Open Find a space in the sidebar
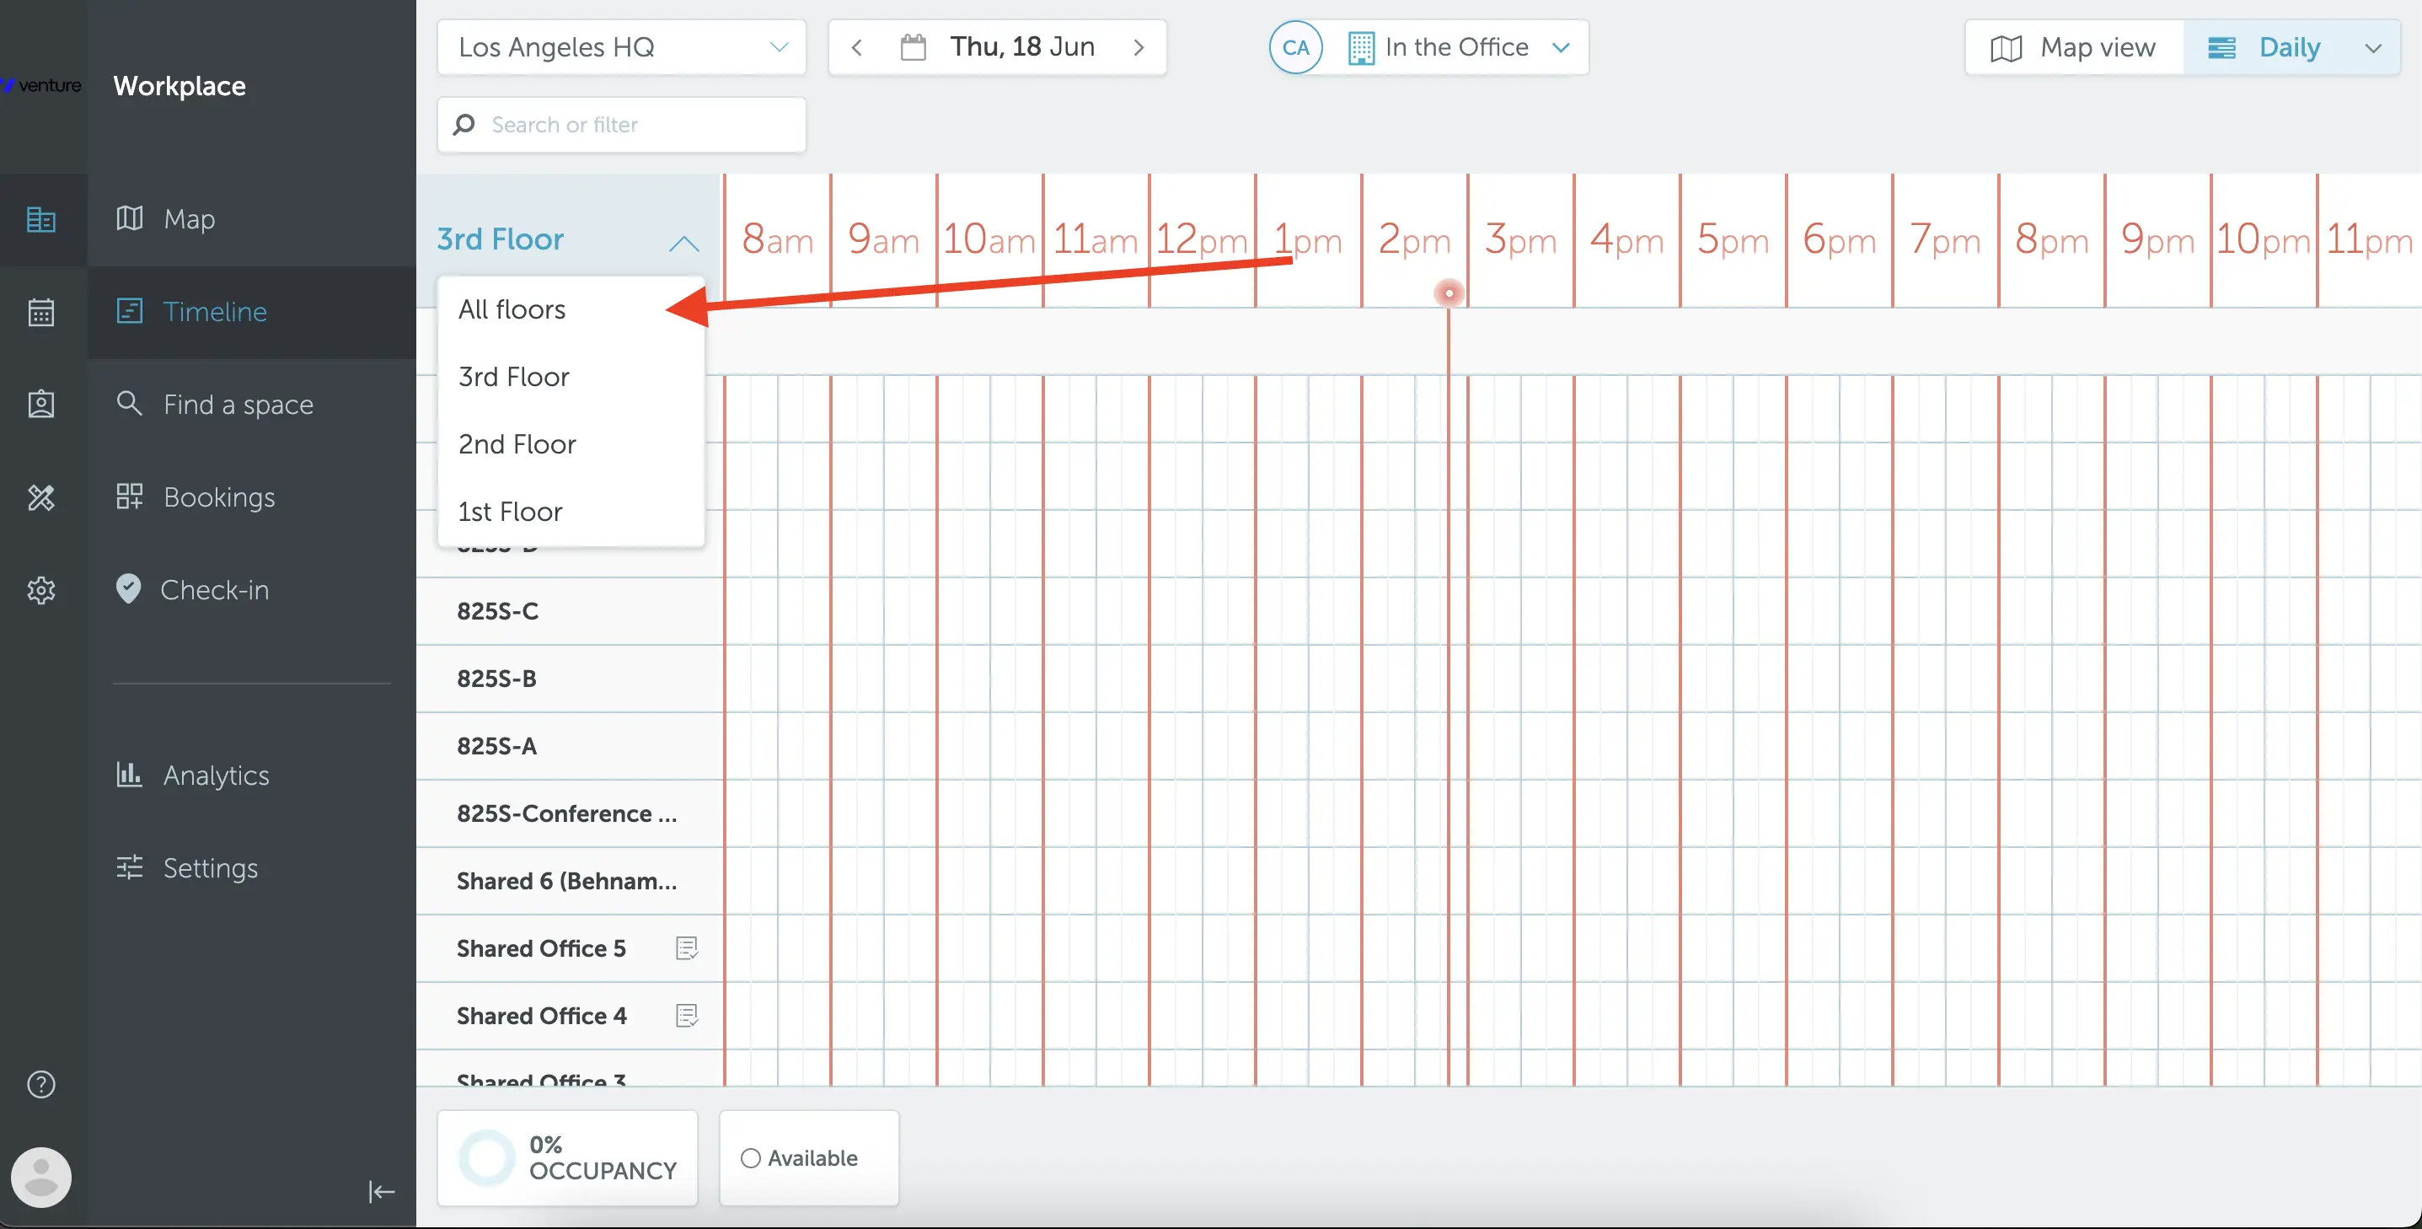Image resolution: width=2422 pixels, height=1229 pixels. 252,405
